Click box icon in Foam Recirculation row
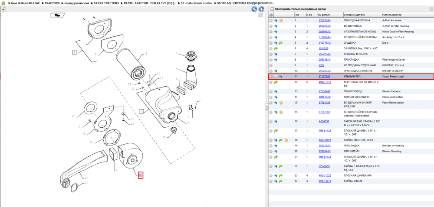434x207 pixels. [281, 103]
